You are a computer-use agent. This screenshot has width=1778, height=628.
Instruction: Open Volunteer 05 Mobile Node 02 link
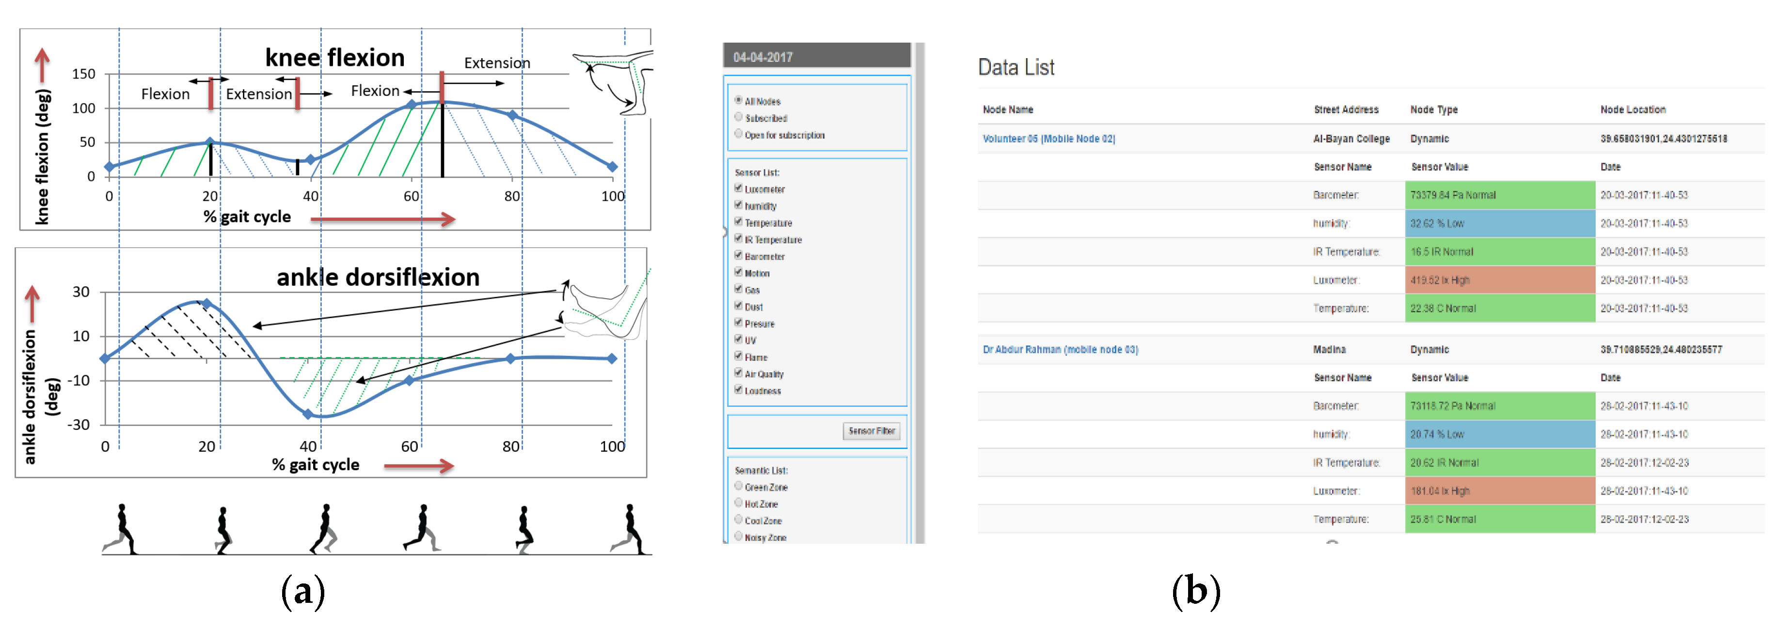pos(1048,139)
